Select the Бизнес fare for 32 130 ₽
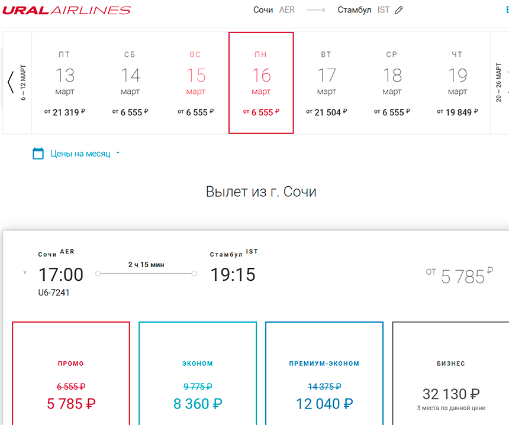The image size is (509, 425). 450,378
